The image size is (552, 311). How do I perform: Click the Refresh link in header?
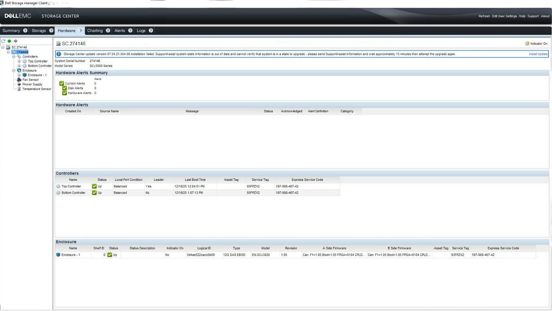pos(484,16)
